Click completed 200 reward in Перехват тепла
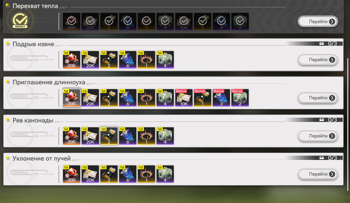This screenshot has width=350, height=203. point(72,21)
